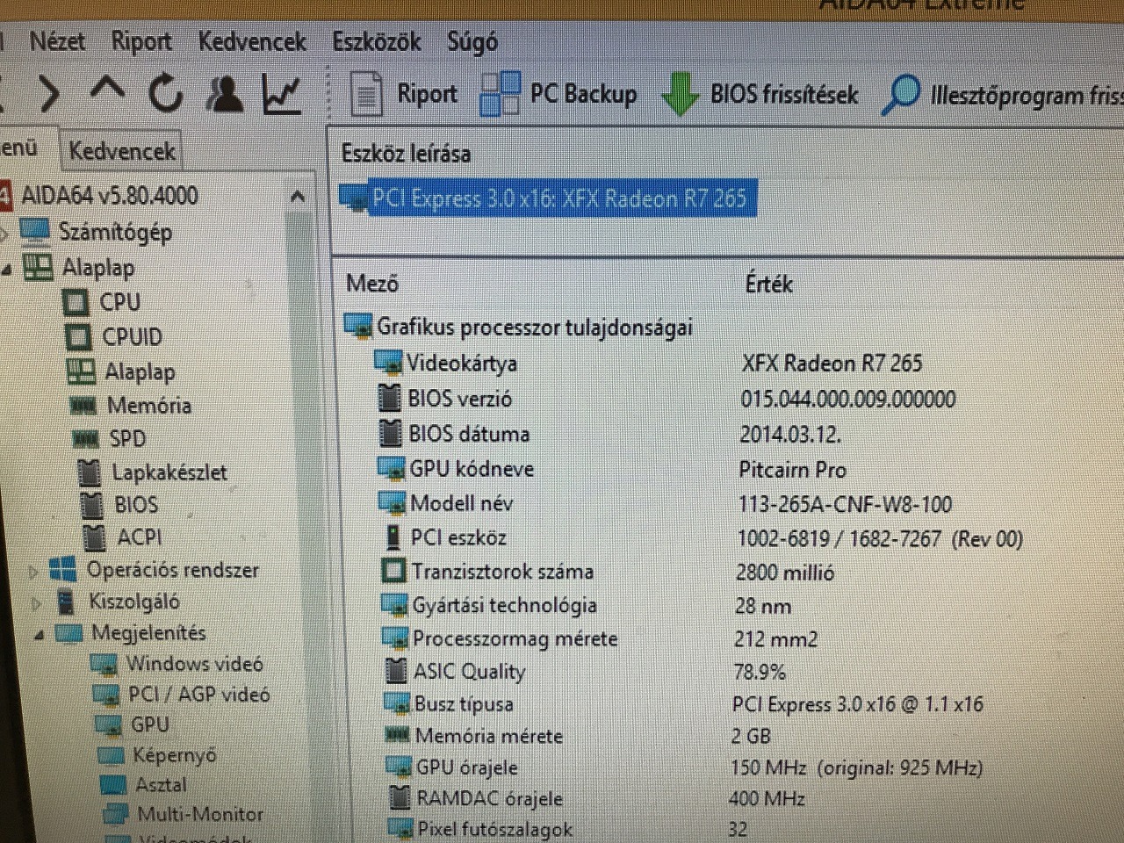
Task: Select Kiszolgáló tree item
Action: (133, 602)
